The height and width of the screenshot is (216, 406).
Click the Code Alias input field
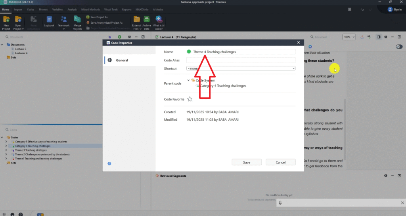(241, 60)
